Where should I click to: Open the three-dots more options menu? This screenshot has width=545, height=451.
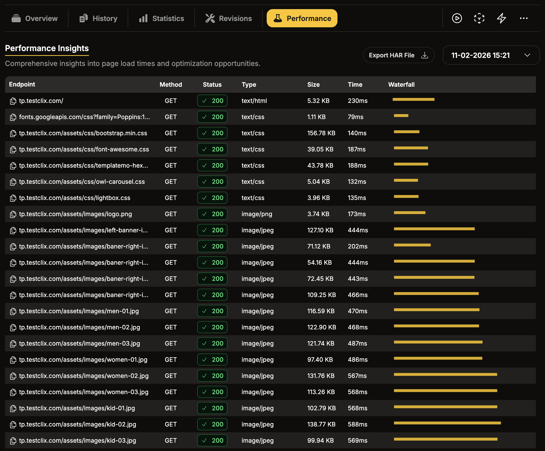coord(524,18)
